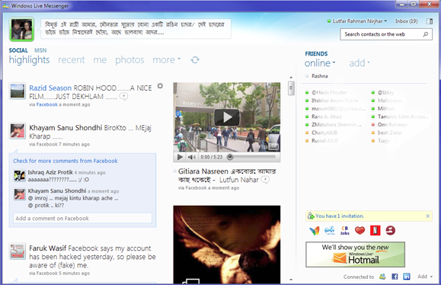Click the MSN butterfly app icon
This screenshot has height=285, width=441.
[315, 230]
